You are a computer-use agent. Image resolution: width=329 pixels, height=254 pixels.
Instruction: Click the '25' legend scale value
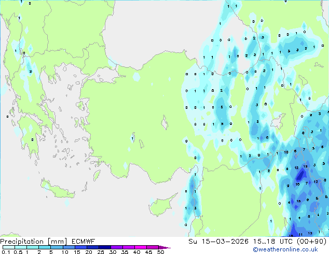tap(101, 252)
